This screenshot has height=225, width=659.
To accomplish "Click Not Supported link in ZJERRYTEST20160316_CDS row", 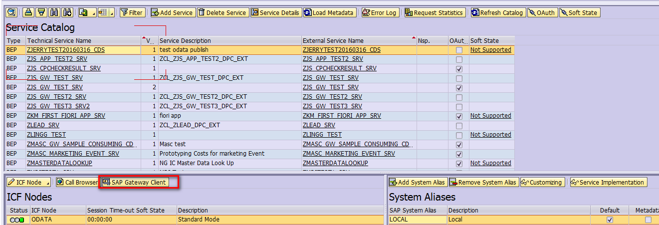I will [x=491, y=50].
